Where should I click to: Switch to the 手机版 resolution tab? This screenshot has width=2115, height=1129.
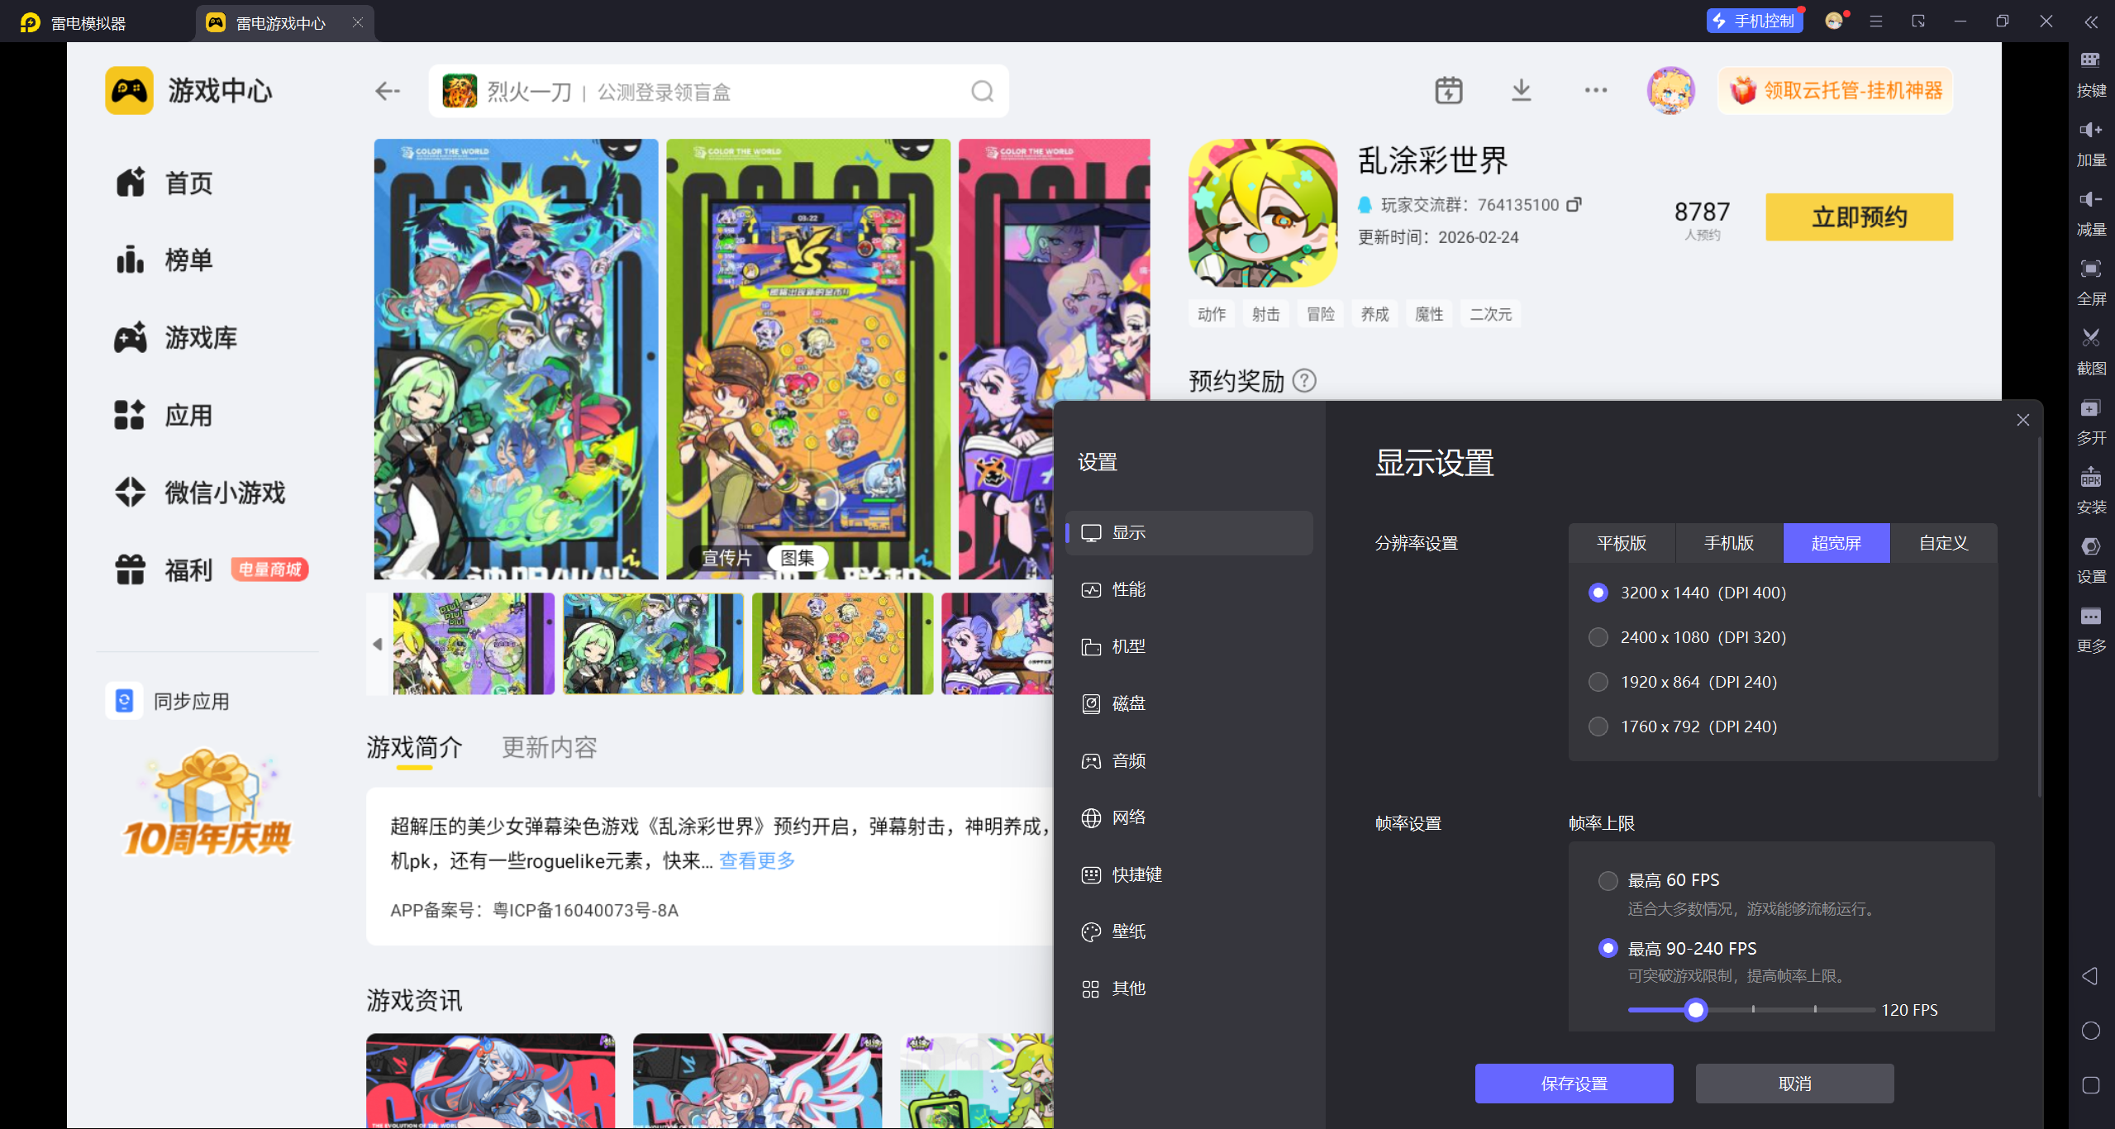[x=1728, y=543]
